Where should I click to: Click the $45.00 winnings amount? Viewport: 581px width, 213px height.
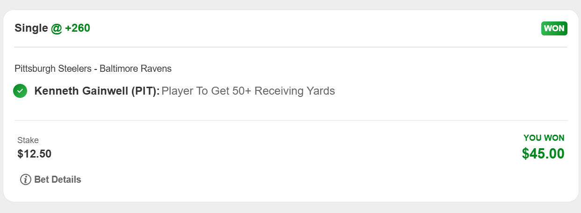coord(543,154)
